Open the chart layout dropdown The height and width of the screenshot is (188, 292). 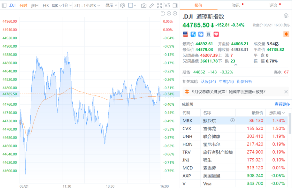pos(132,5)
